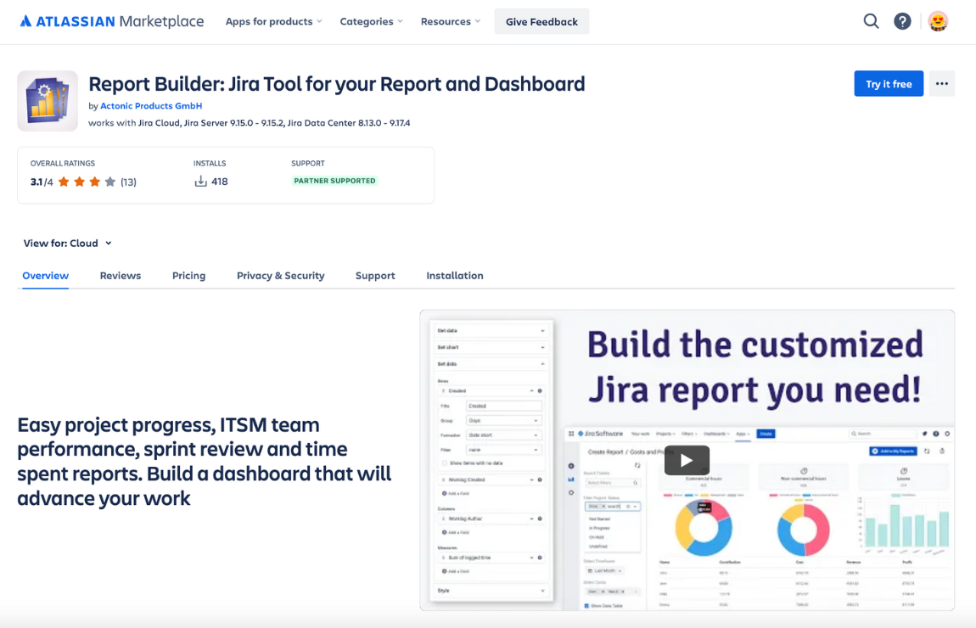Go to the Installation tab
This screenshot has height=628, width=976.
455,275
